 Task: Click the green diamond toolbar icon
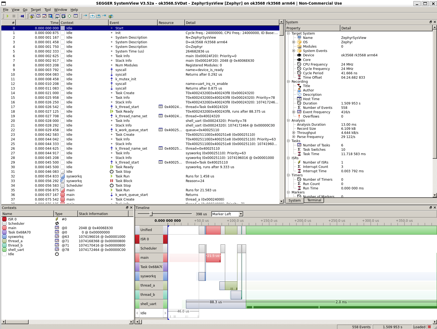point(69,16)
